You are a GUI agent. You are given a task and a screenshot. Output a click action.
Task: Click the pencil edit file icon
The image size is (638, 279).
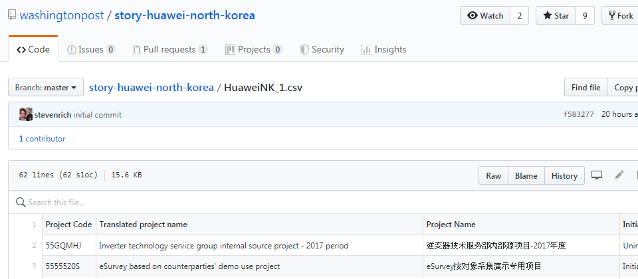619,175
